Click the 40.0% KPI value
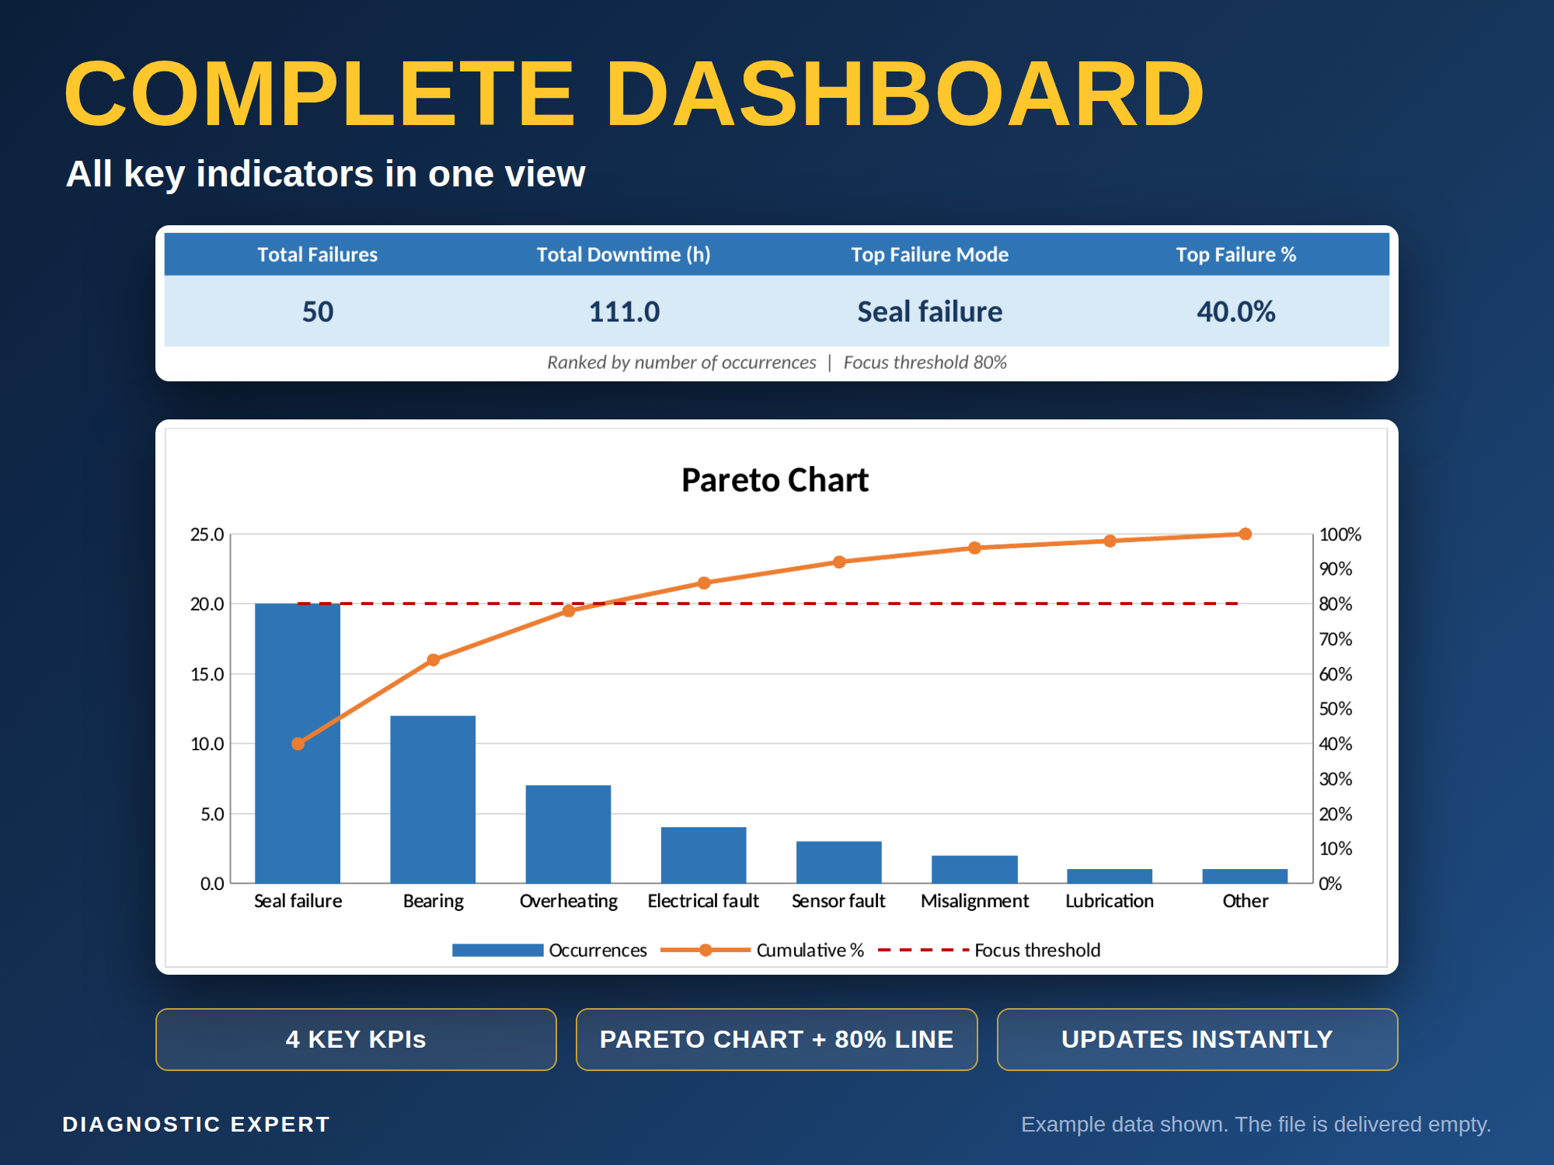This screenshot has width=1554, height=1165. 1235,311
